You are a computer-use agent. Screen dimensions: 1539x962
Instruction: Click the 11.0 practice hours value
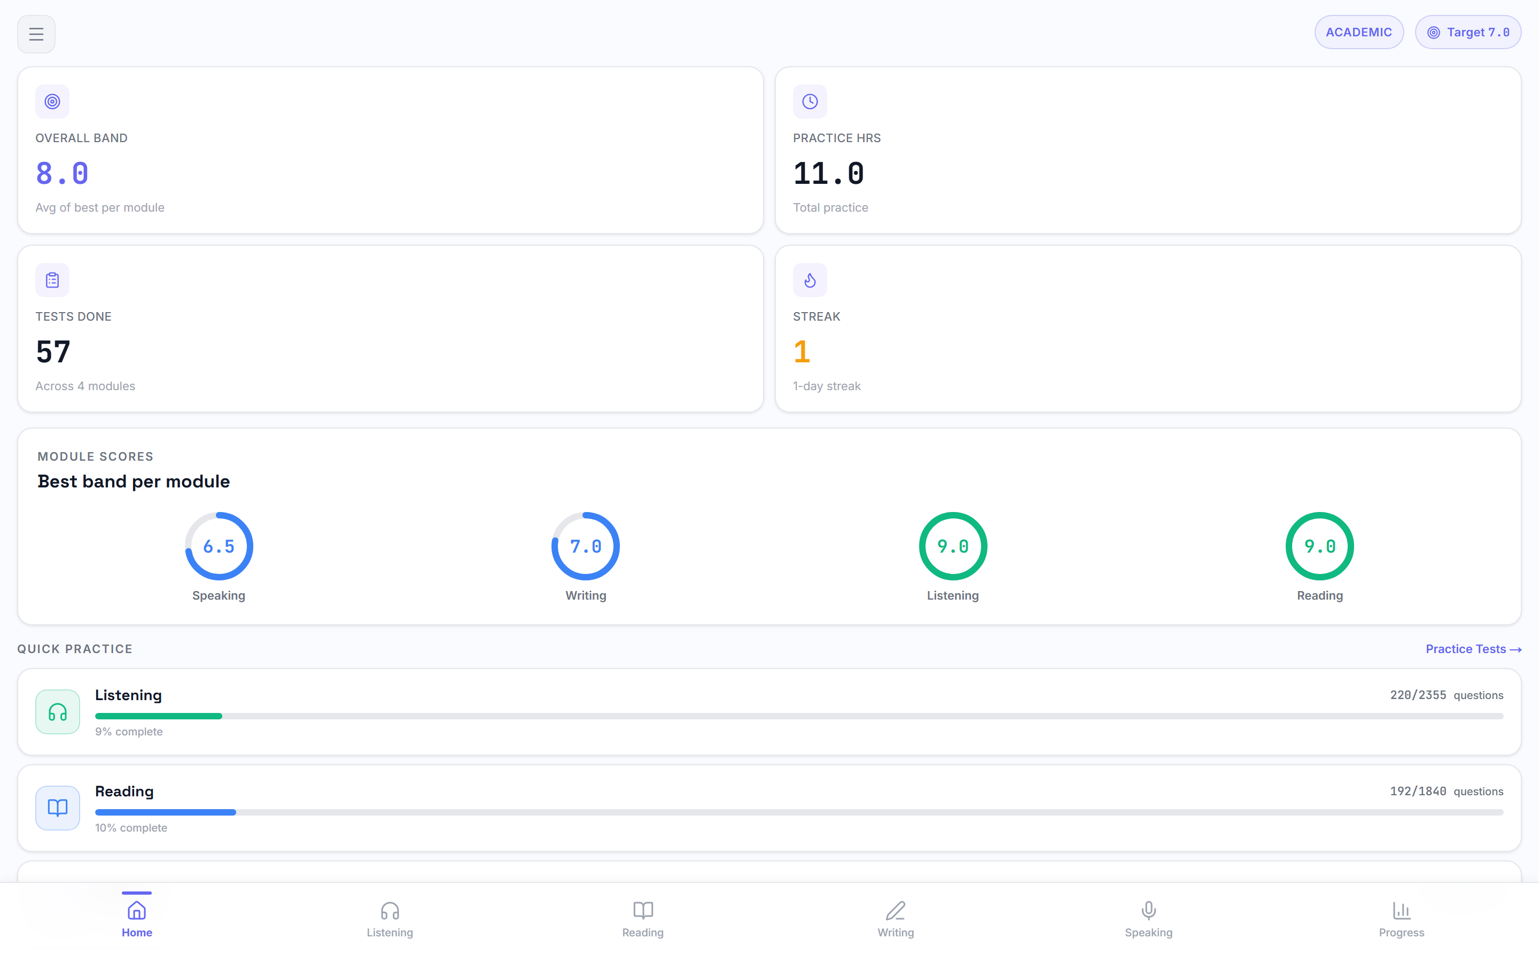(x=829, y=173)
